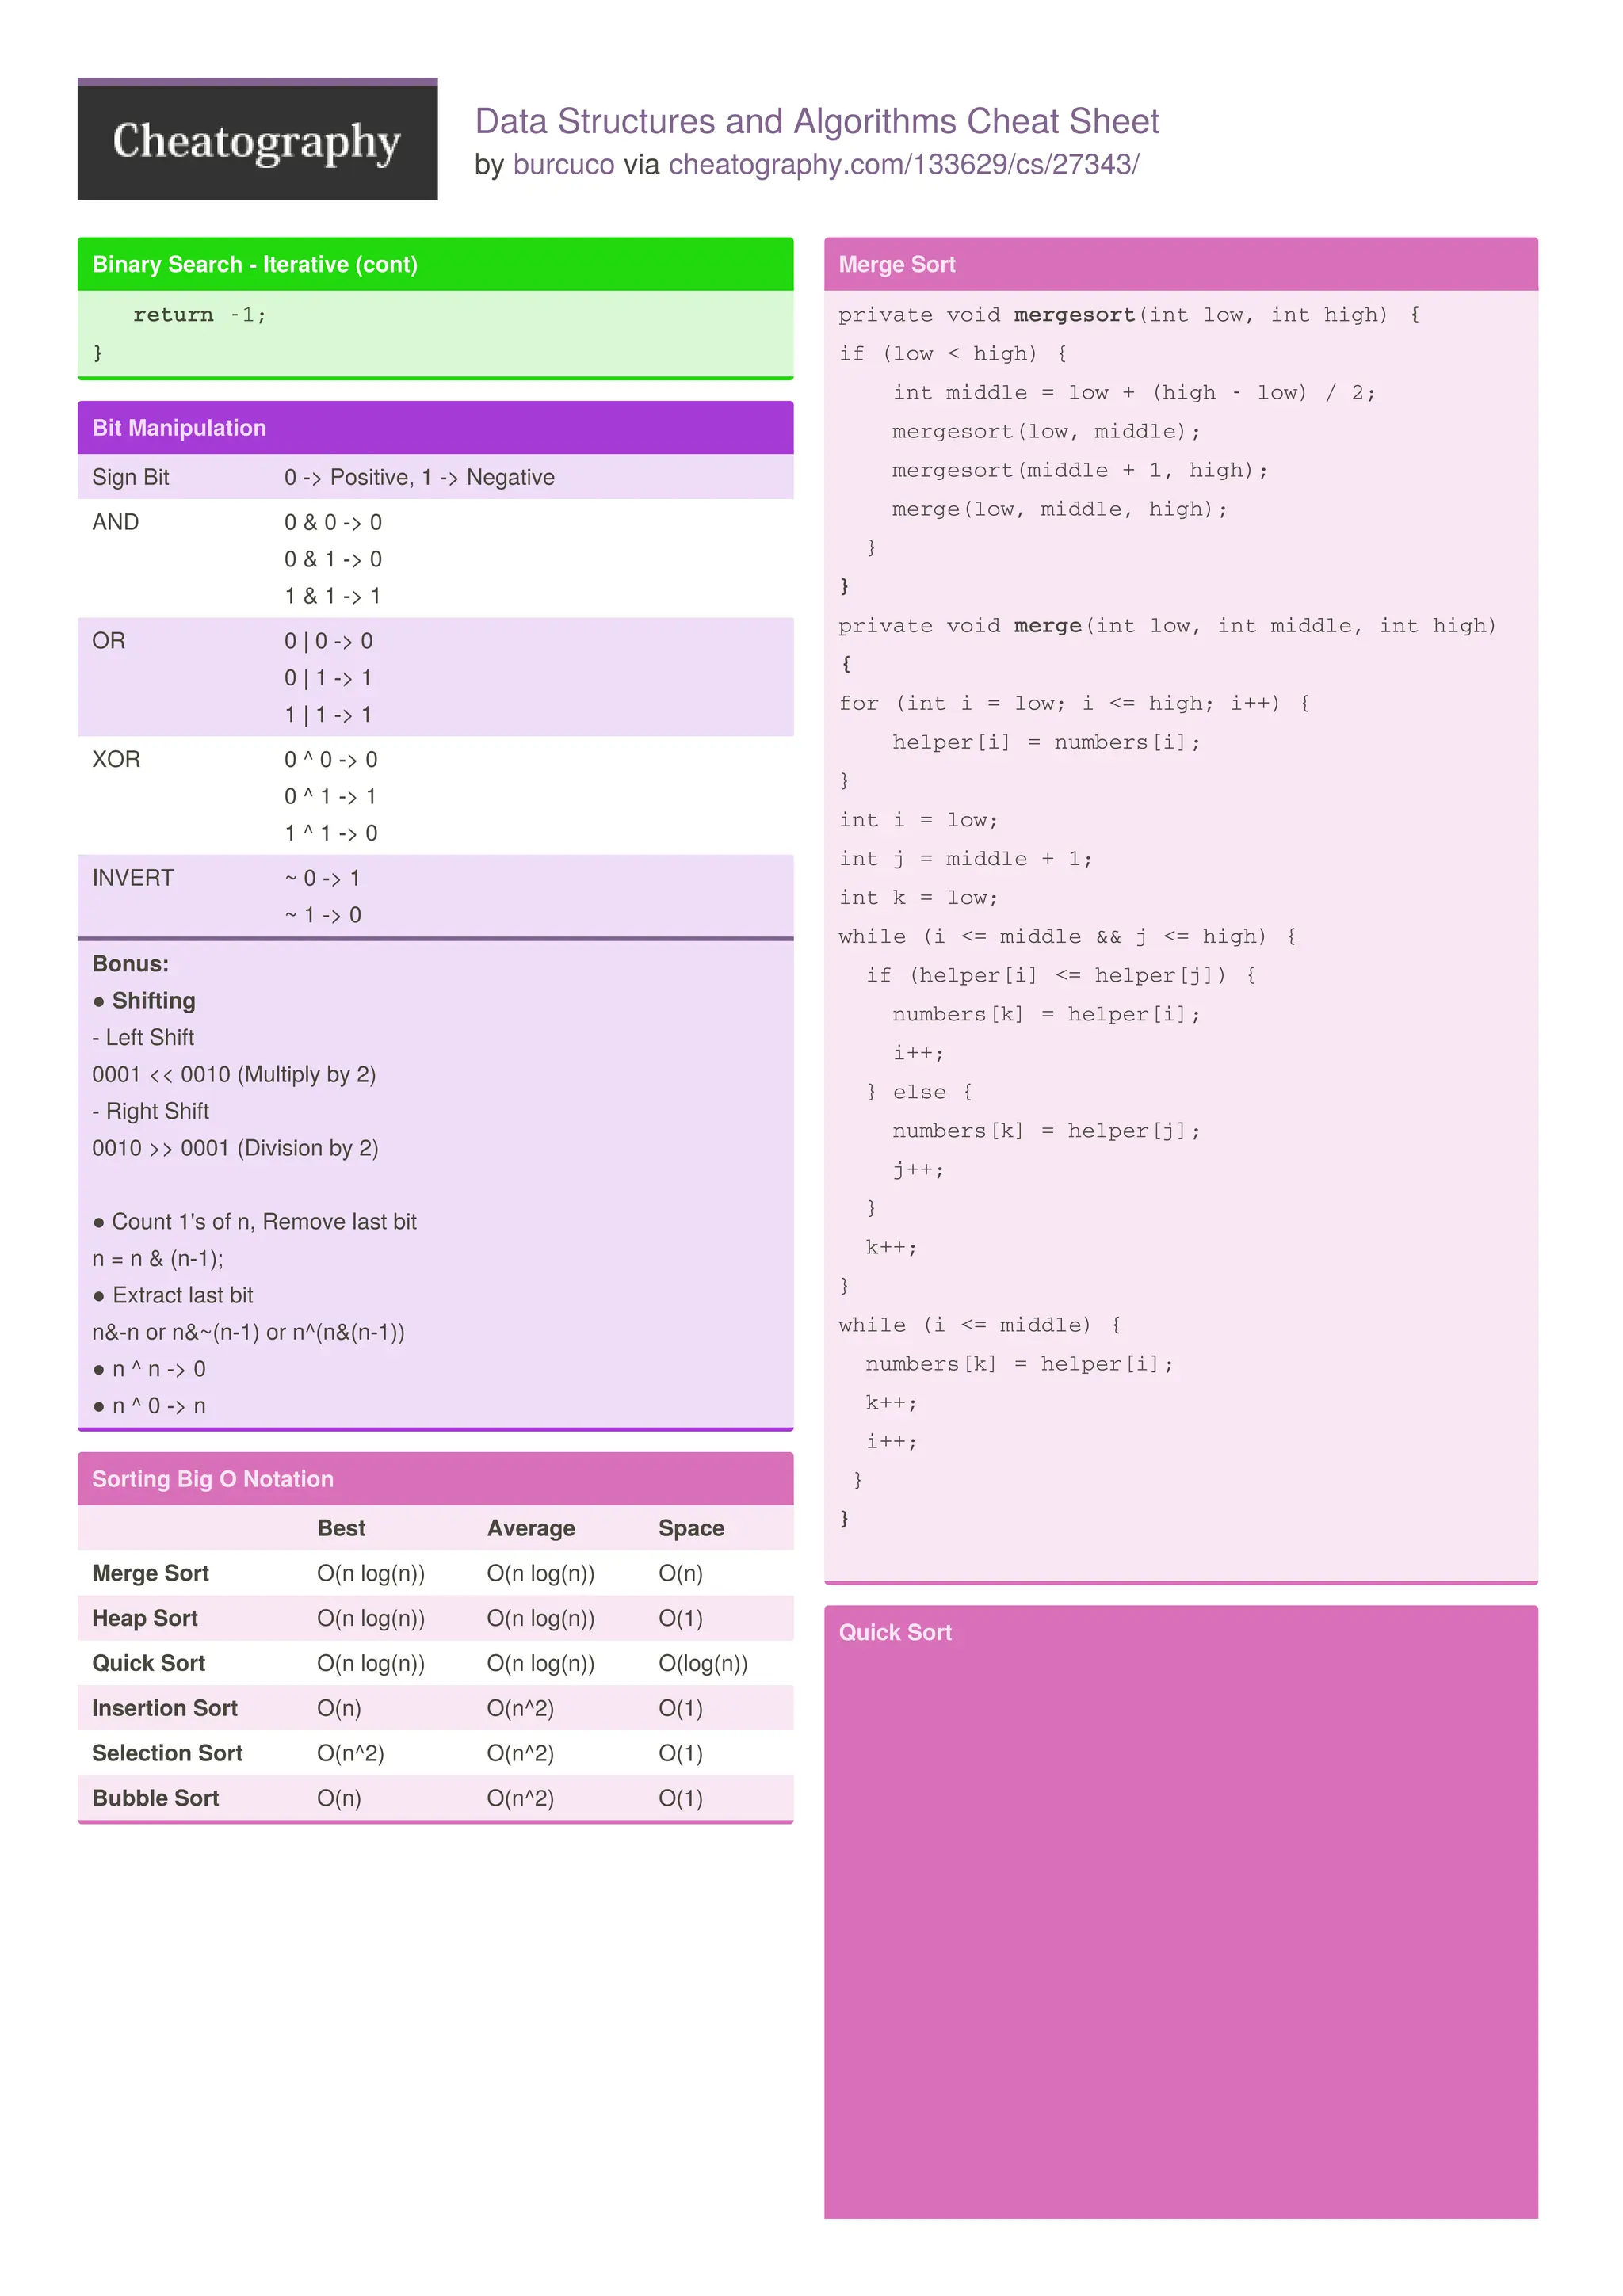Click the Bubble Sort row label

pos(155,1798)
